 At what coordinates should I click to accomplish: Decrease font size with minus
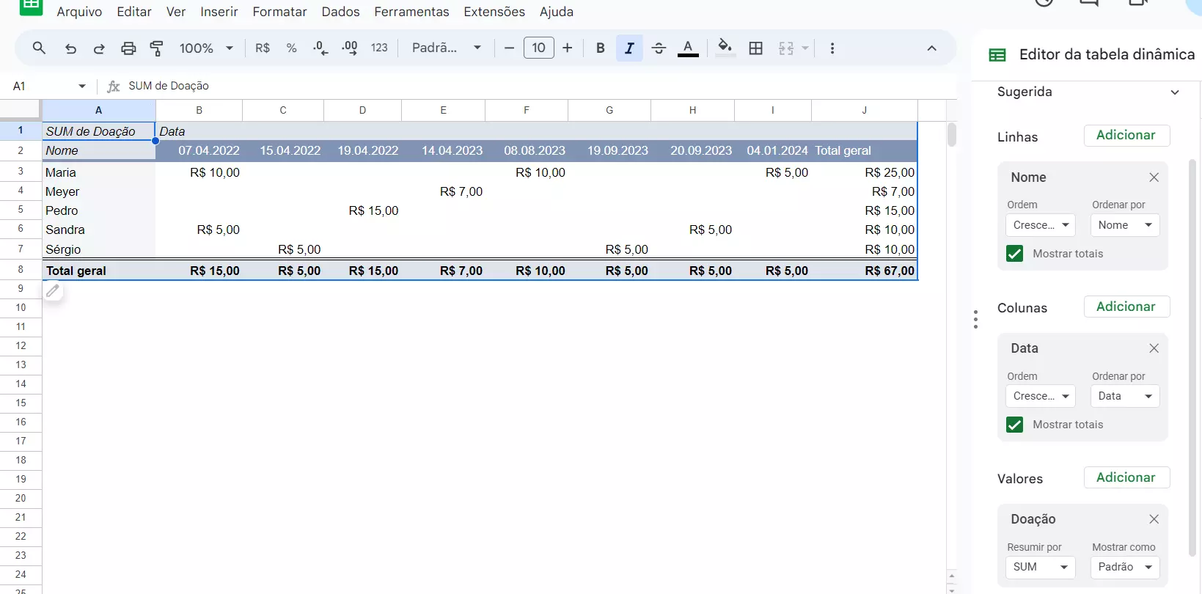click(x=509, y=48)
